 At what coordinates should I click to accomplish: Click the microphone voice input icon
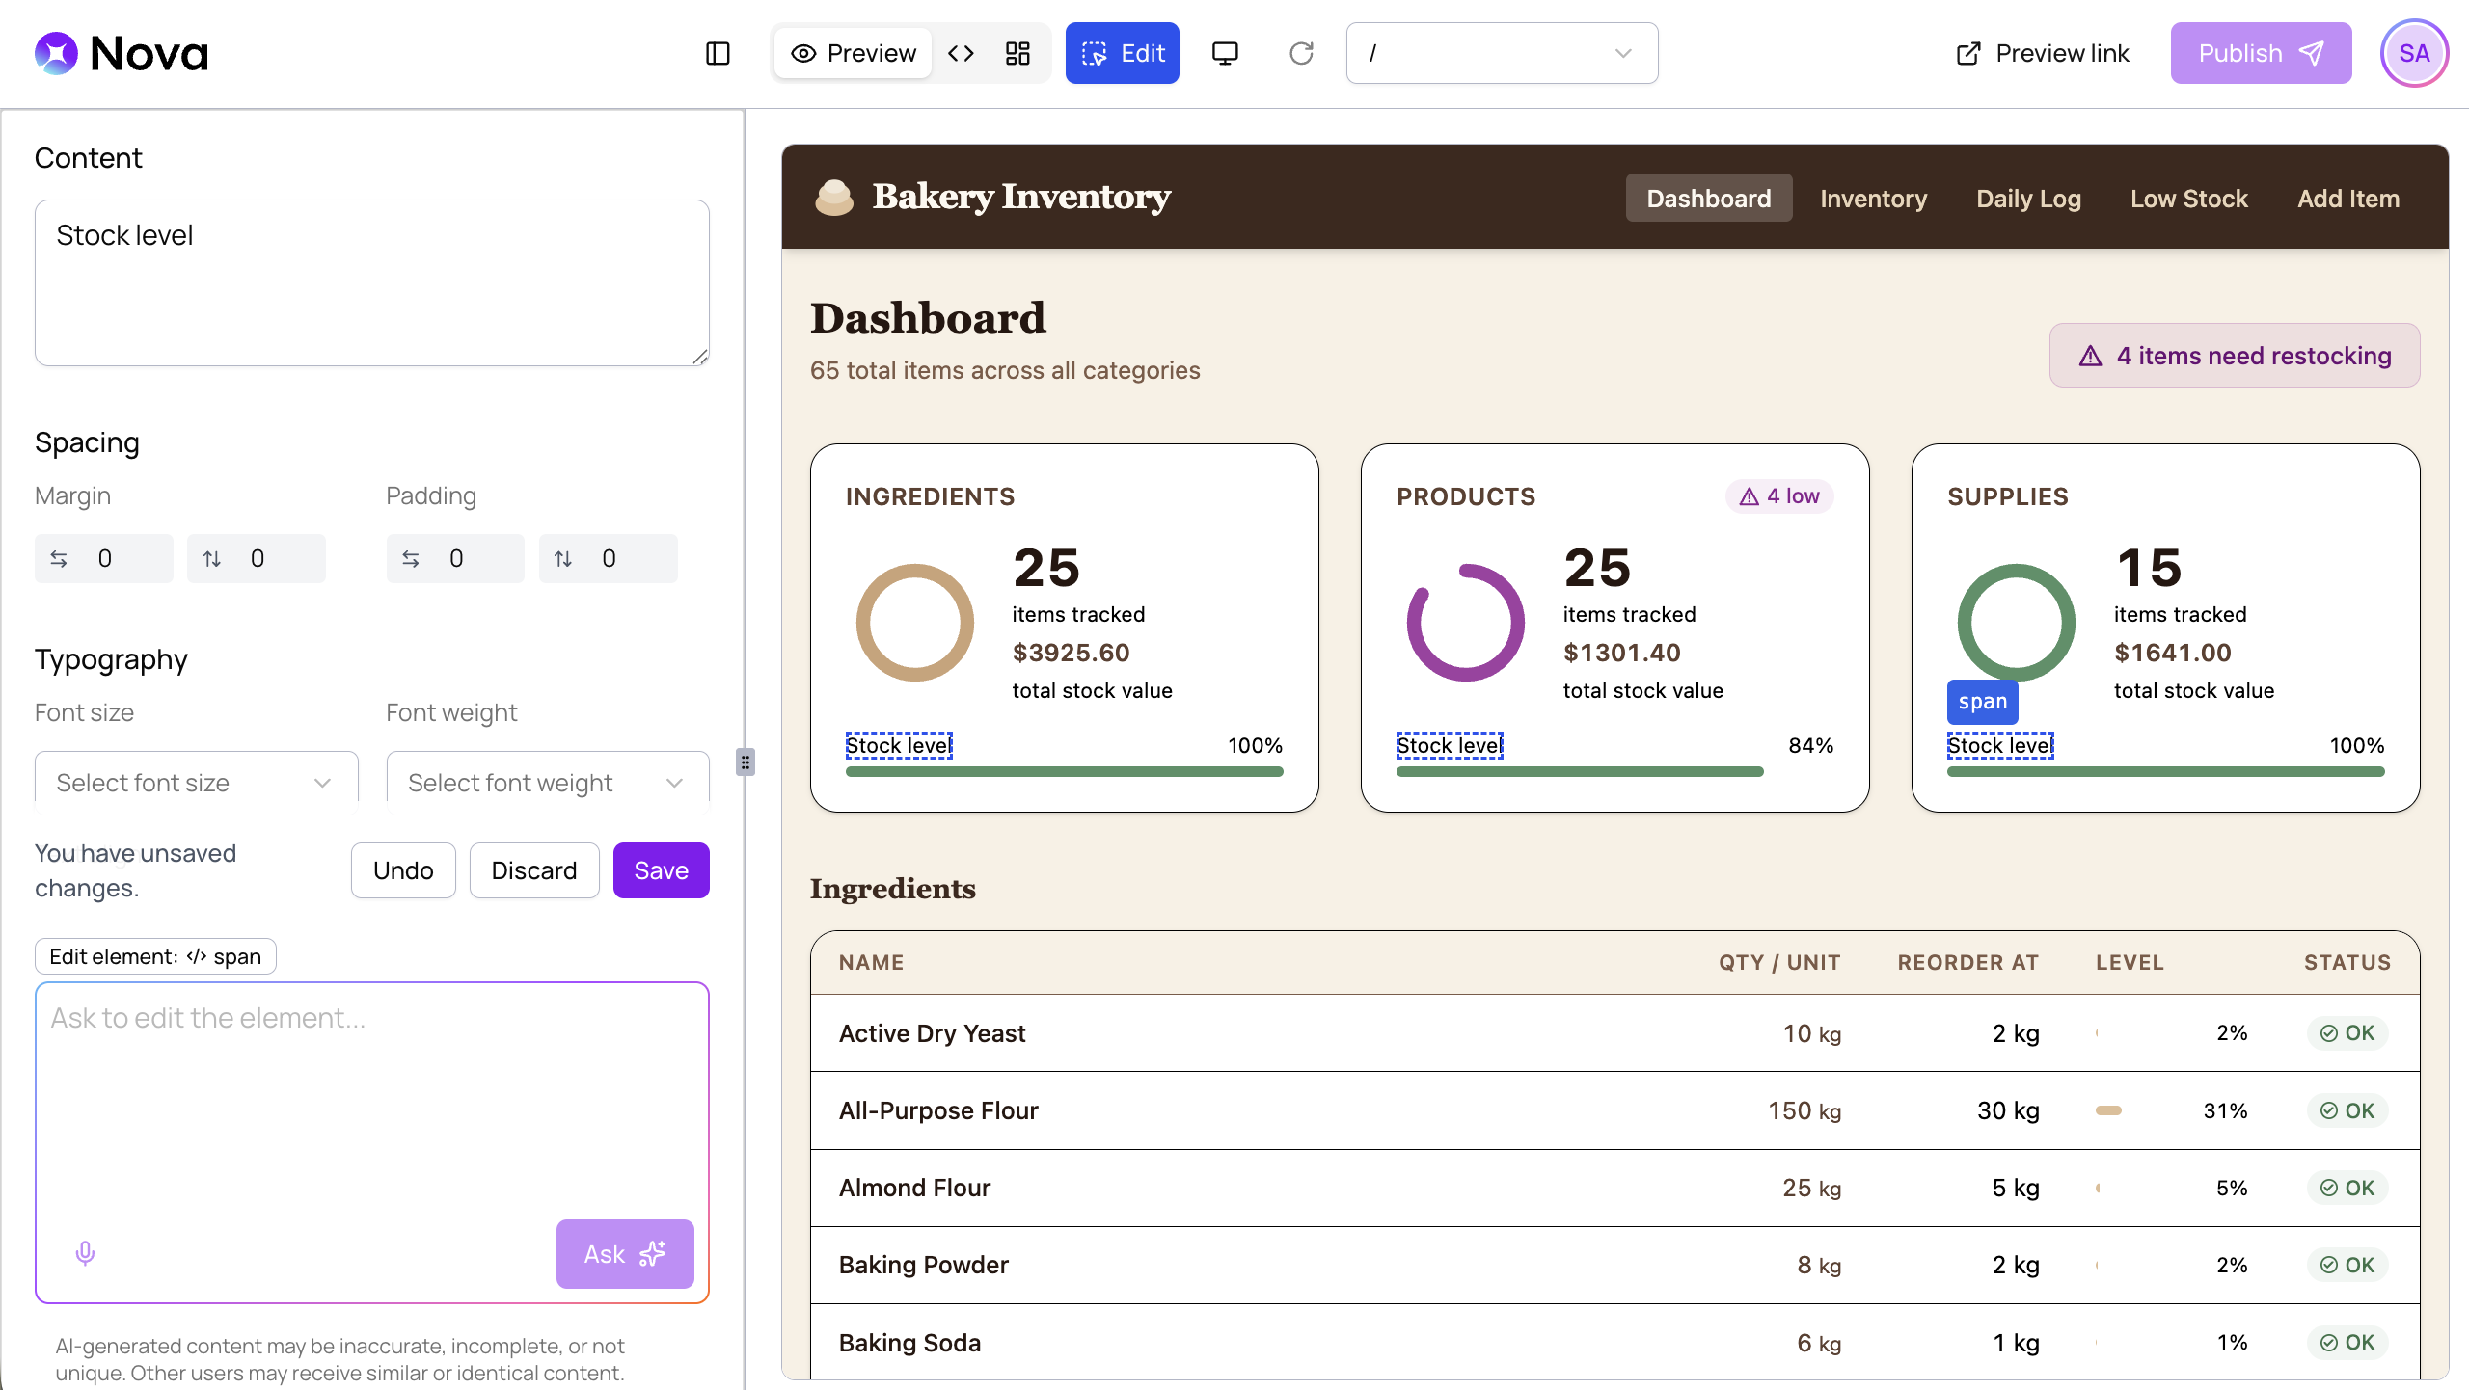coord(85,1253)
